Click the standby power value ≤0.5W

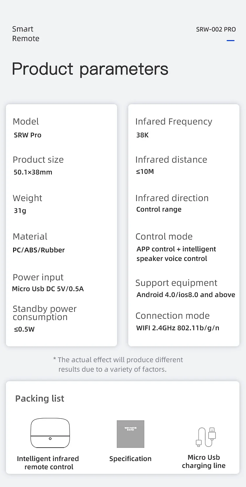[x=24, y=329]
